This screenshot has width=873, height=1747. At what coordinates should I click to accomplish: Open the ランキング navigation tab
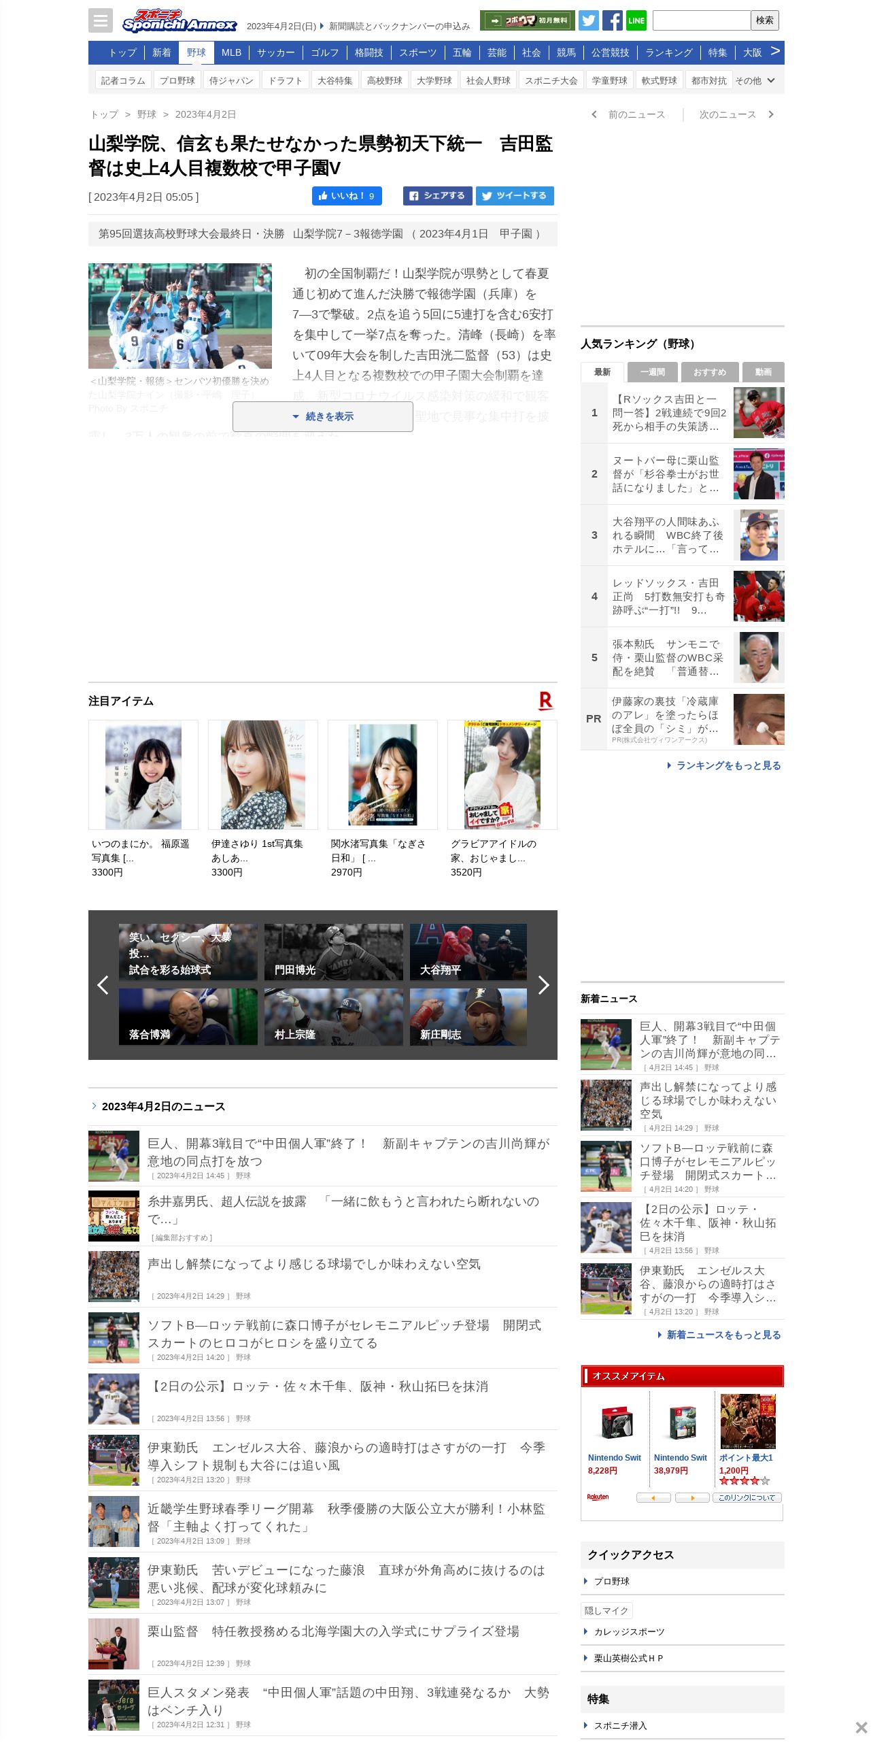[669, 52]
